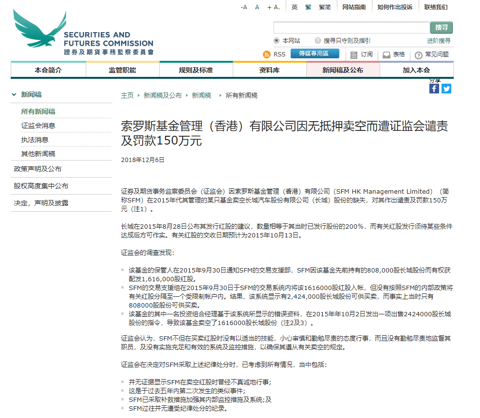Click the orange RSS feed icon

pos(266,55)
